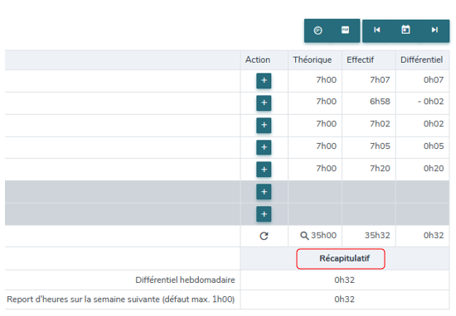
Task: Refresh the weekly totals
Action: coord(264,236)
